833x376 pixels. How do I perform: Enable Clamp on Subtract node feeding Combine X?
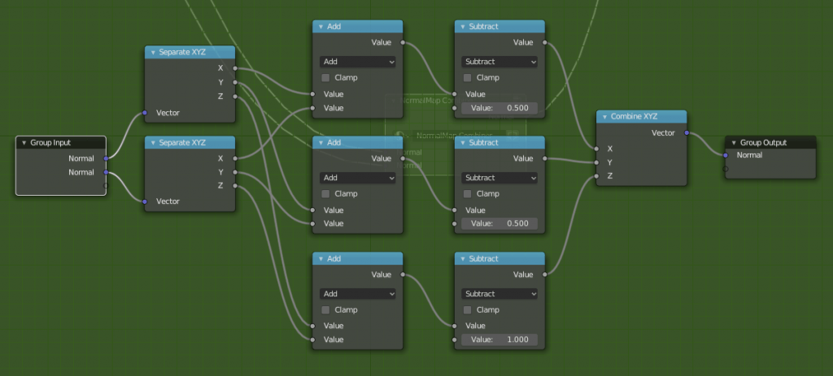[x=468, y=78]
